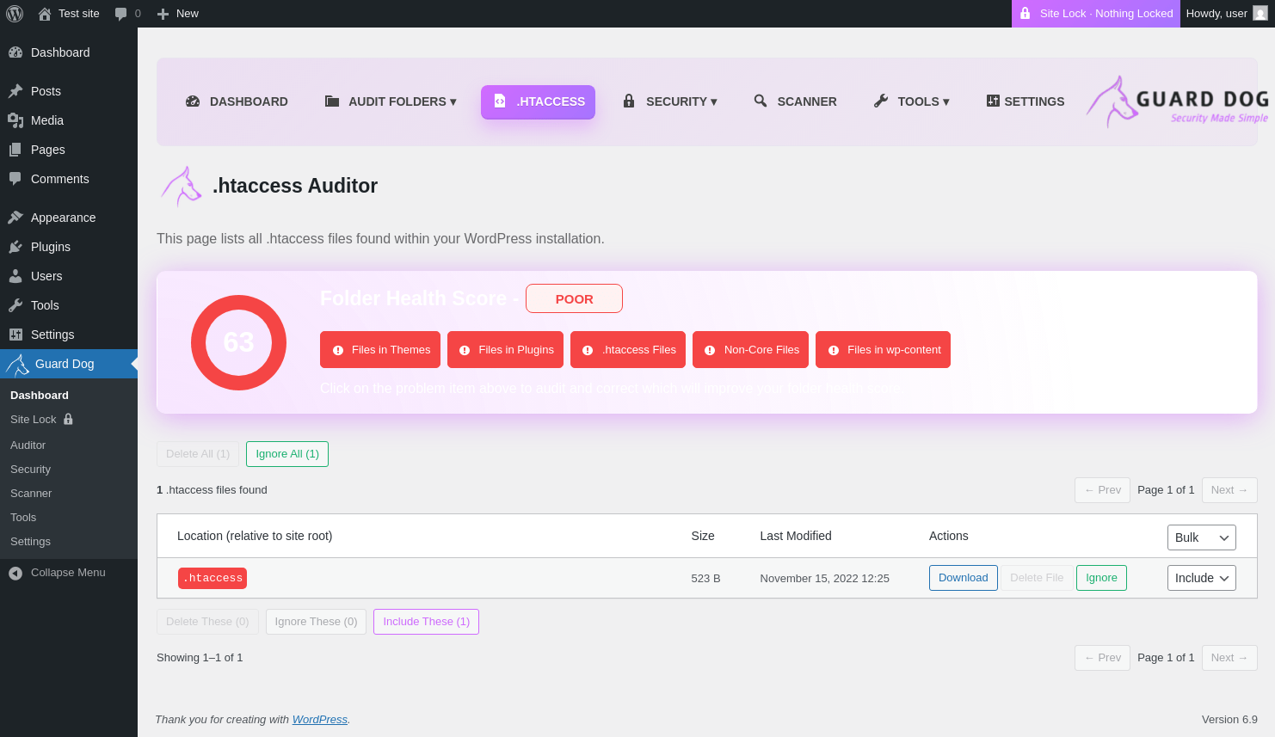Click the plus New icon

[163, 14]
